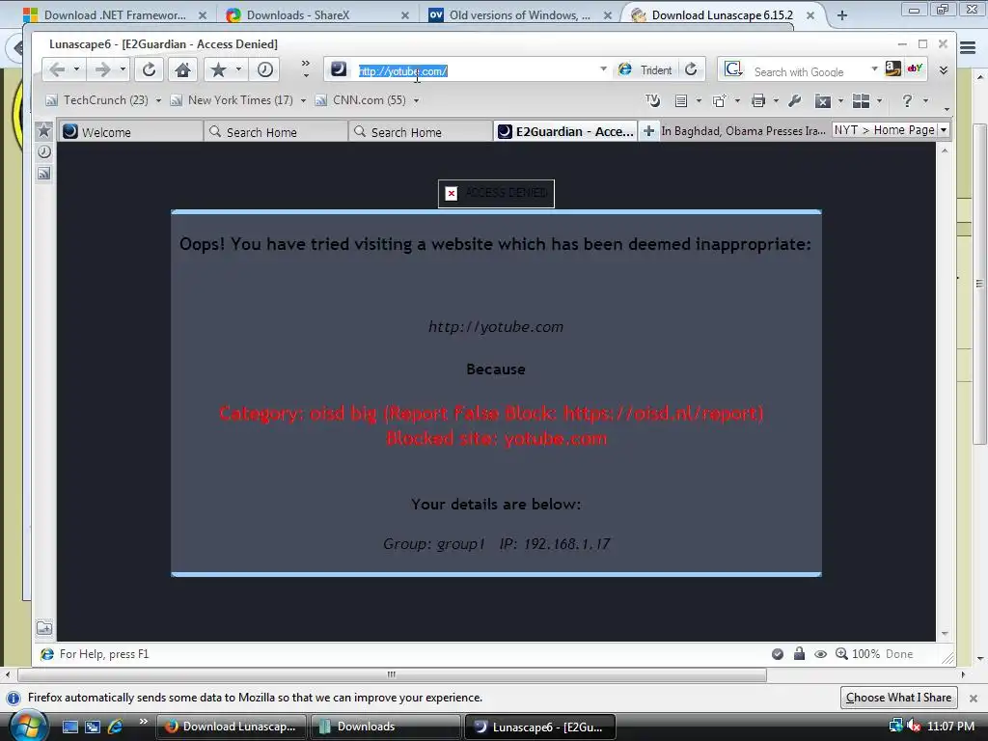Click the Amazon search shortcut icon
The image size is (988, 741).
892,69
